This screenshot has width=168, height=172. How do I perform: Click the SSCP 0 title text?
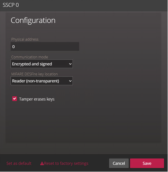click(x=11, y=5)
